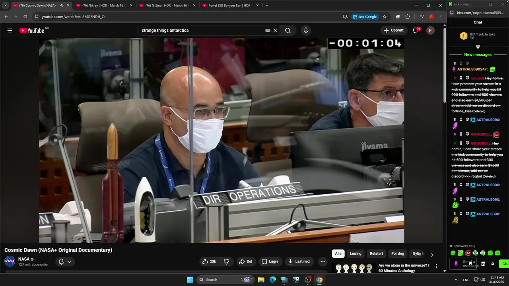The height and width of the screenshot is (286, 509).
Task: Open the Windows Start menu
Action: click(190, 280)
